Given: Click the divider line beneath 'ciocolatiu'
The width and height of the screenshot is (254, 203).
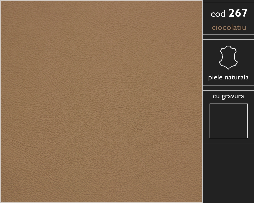Looking at the screenshot, I should [228, 34].
